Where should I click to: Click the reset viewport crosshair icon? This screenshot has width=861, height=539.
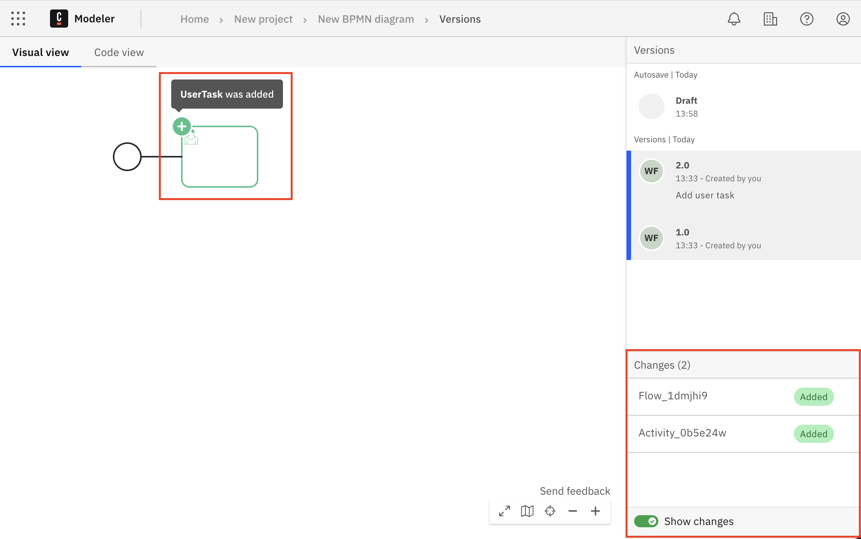point(550,511)
